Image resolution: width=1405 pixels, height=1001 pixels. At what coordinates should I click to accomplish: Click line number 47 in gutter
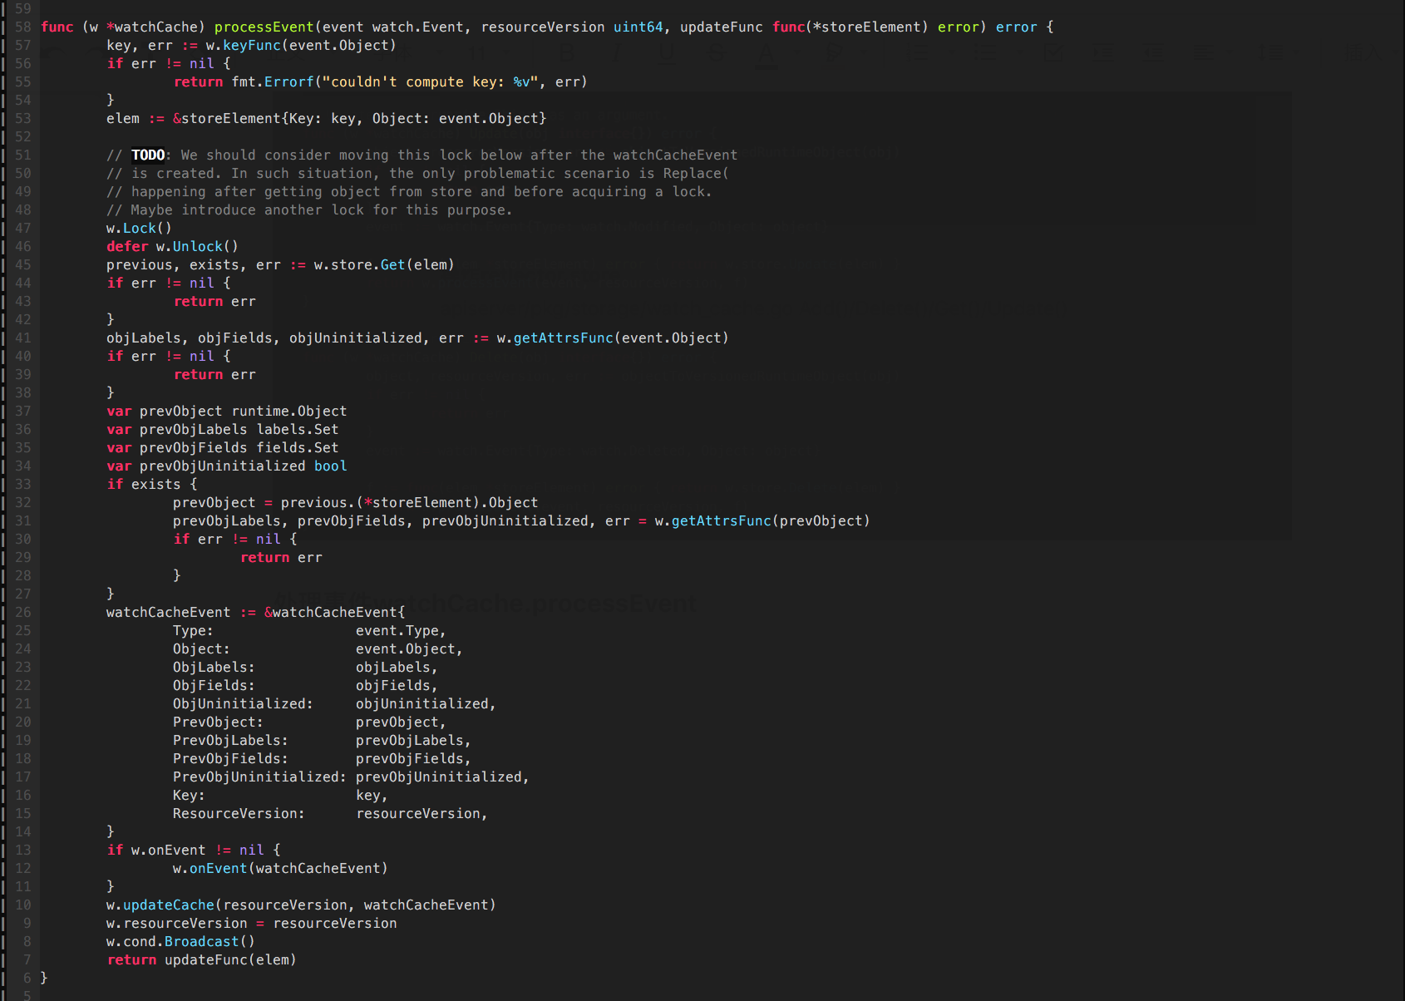click(22, 229)
